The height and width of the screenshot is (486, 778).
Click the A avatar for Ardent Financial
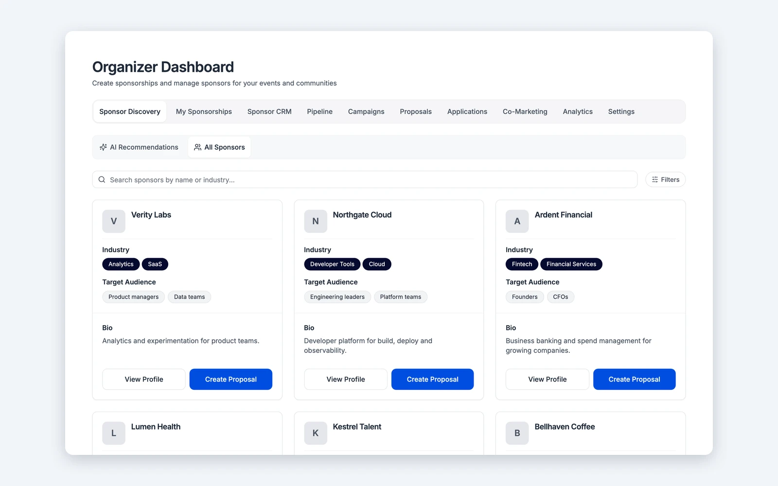pyautogui.click(x=517, y=221)
